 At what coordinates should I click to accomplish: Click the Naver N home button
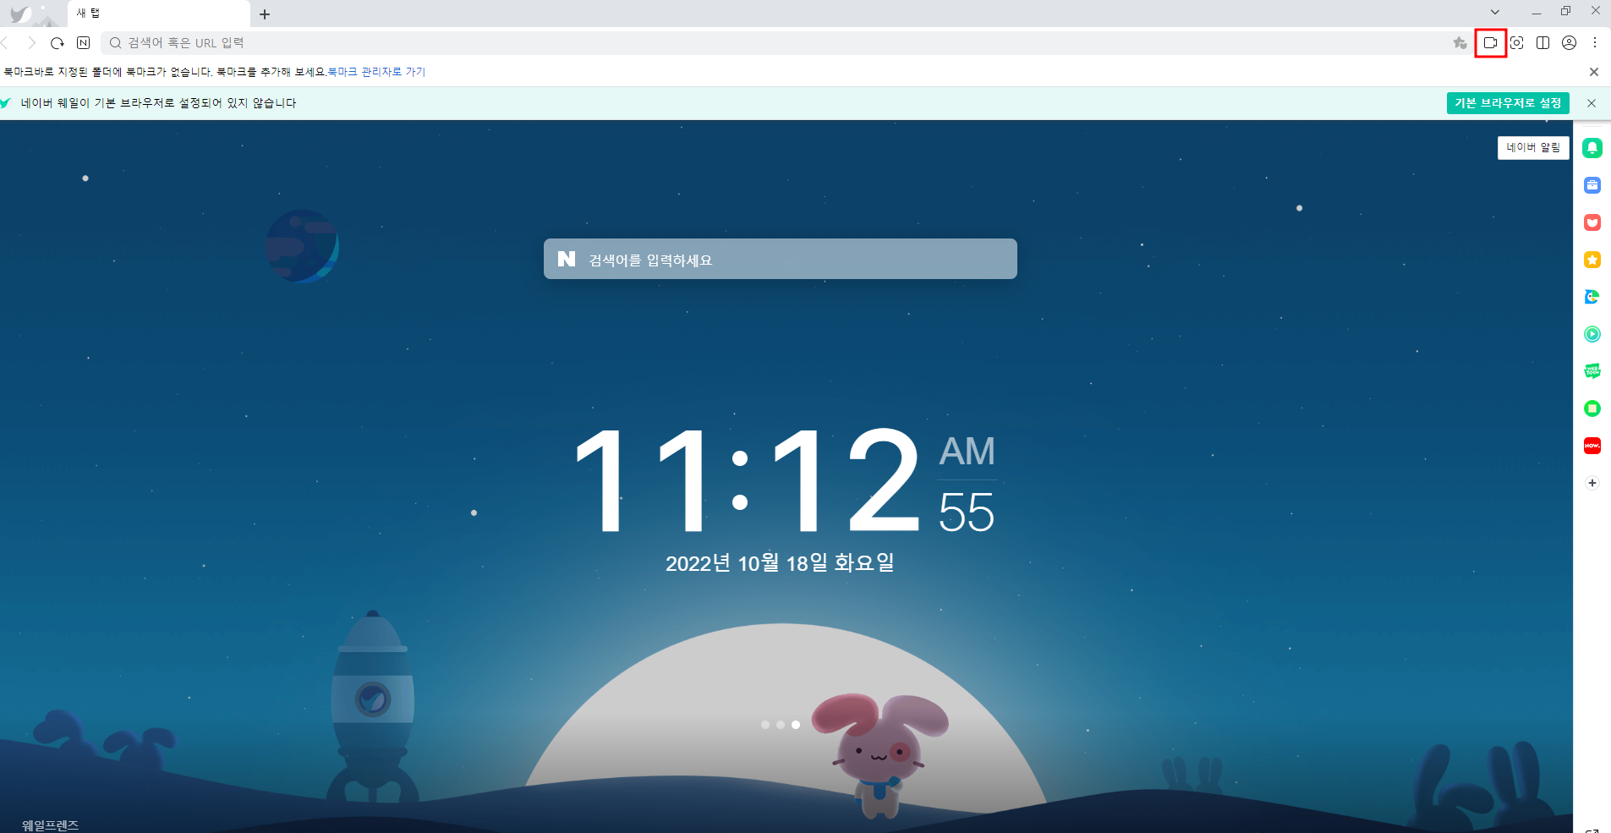coord(83,42)
